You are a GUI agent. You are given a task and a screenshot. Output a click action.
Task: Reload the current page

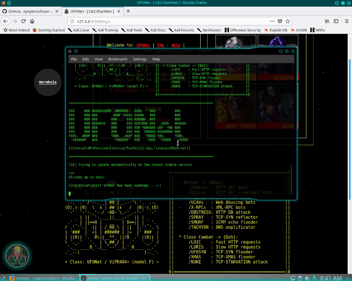pyautogui.click(x=23, y=21)
